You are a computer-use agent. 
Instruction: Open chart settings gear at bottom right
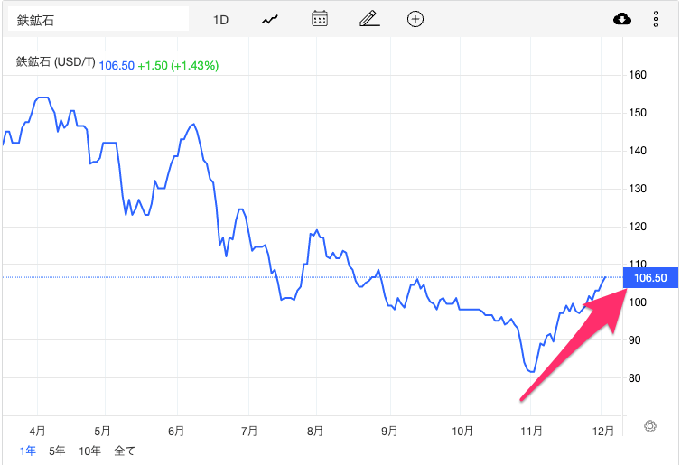tap(649, 426)
